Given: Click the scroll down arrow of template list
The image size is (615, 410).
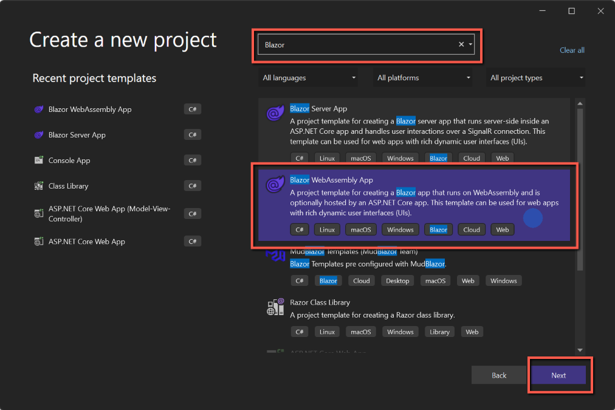Looking at the screenshot, I should tap(580, 350).
